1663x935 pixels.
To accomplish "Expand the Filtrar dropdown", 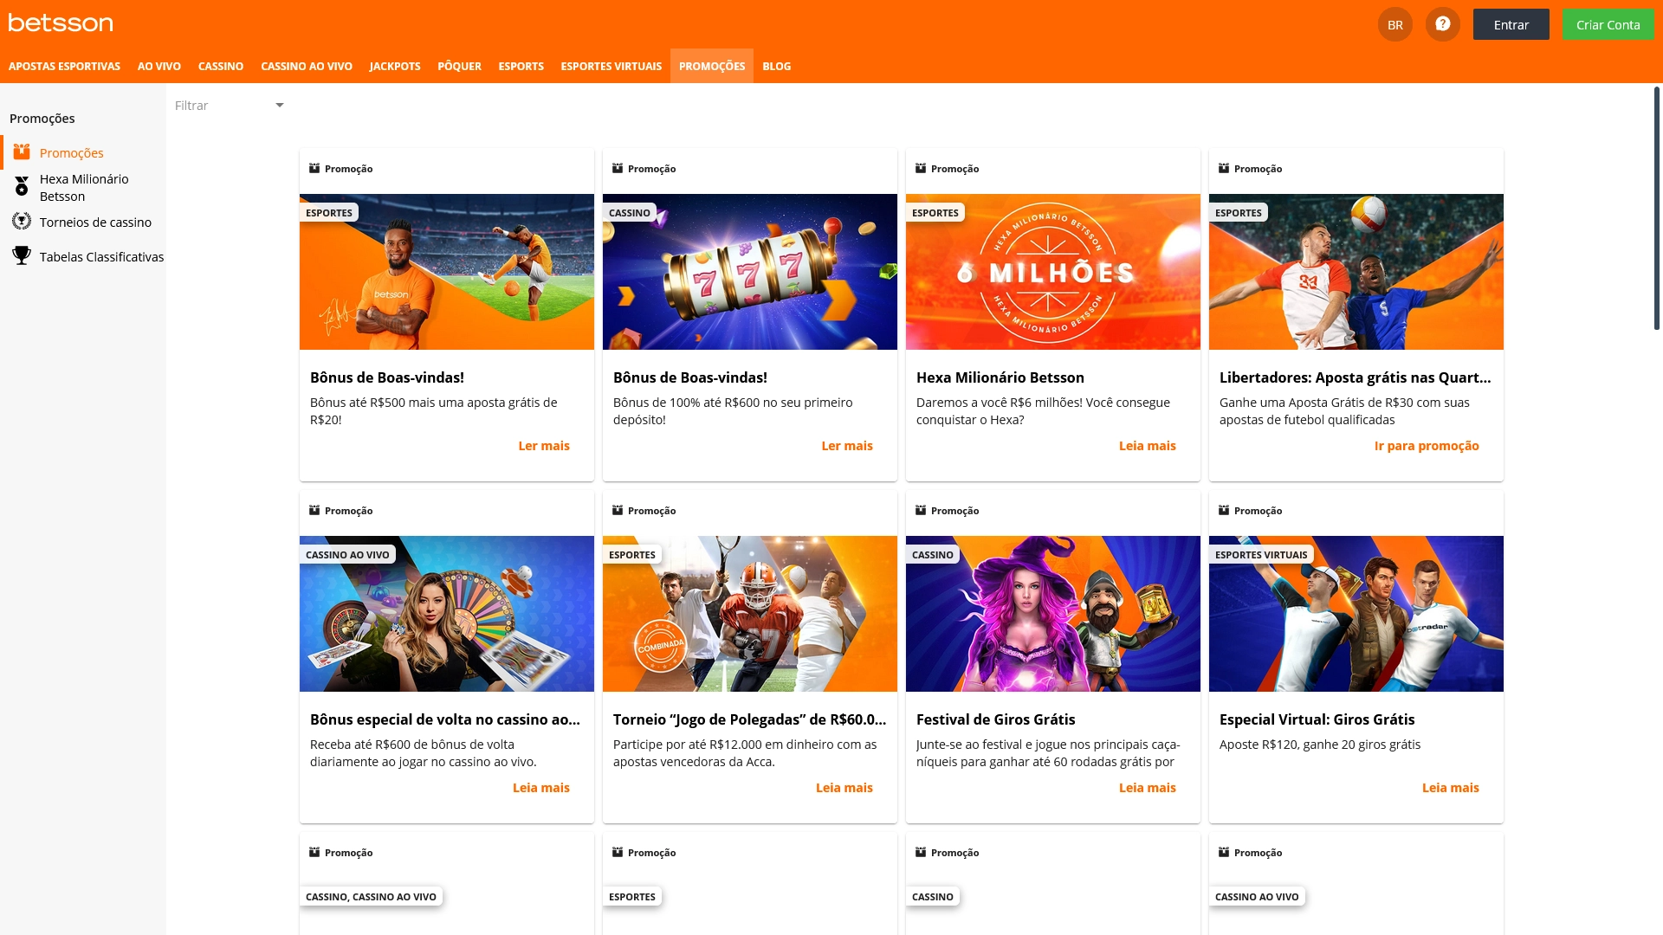I will (230, 106).
